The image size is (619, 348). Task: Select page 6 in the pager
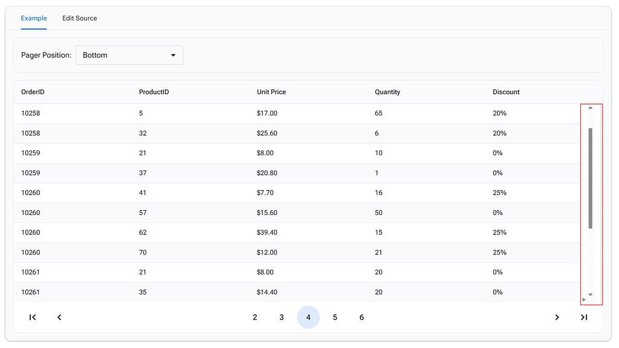[x=361, y=317]
